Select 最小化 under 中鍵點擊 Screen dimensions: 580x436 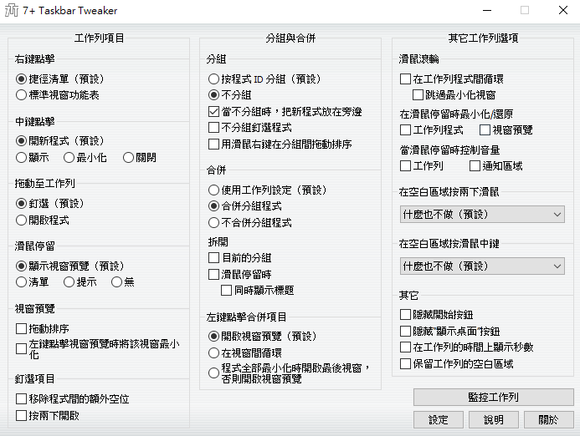click(x=85, y=158)
